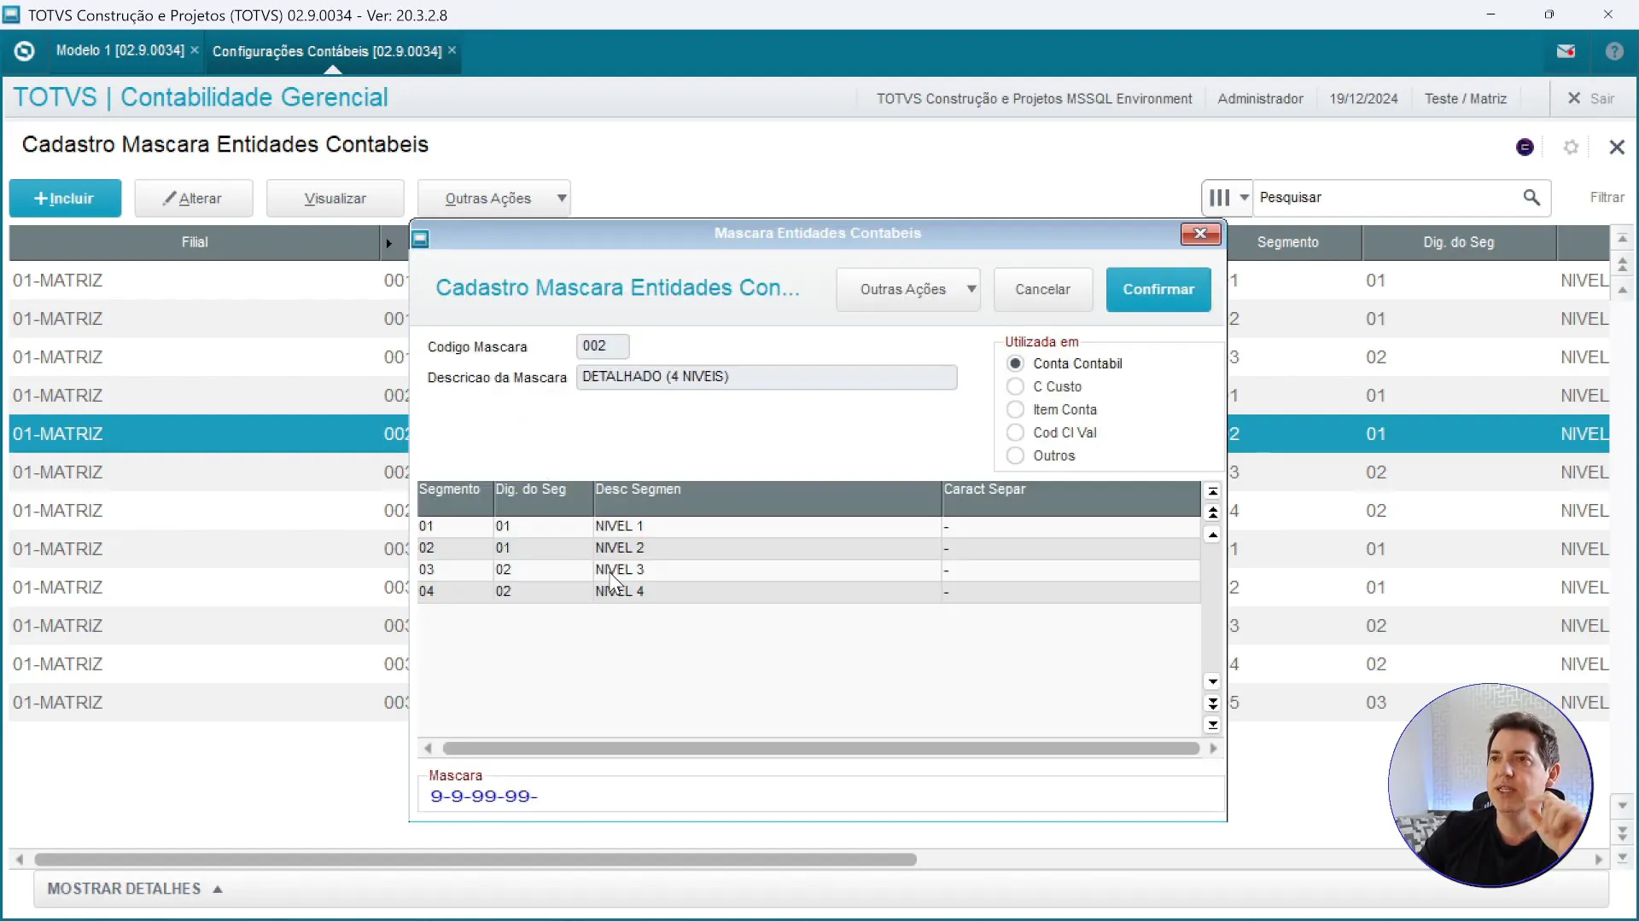This screenshot has height=921, width=1639.
Task: Click the dialog horizontal scrollbar
Action: pos(819,749)
